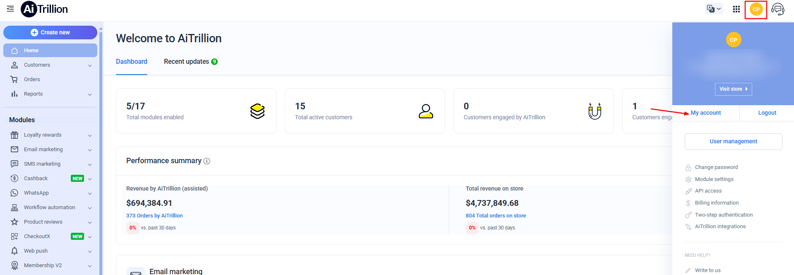Open the language translate dropdown
794x275 pixels.
[714, 9]
